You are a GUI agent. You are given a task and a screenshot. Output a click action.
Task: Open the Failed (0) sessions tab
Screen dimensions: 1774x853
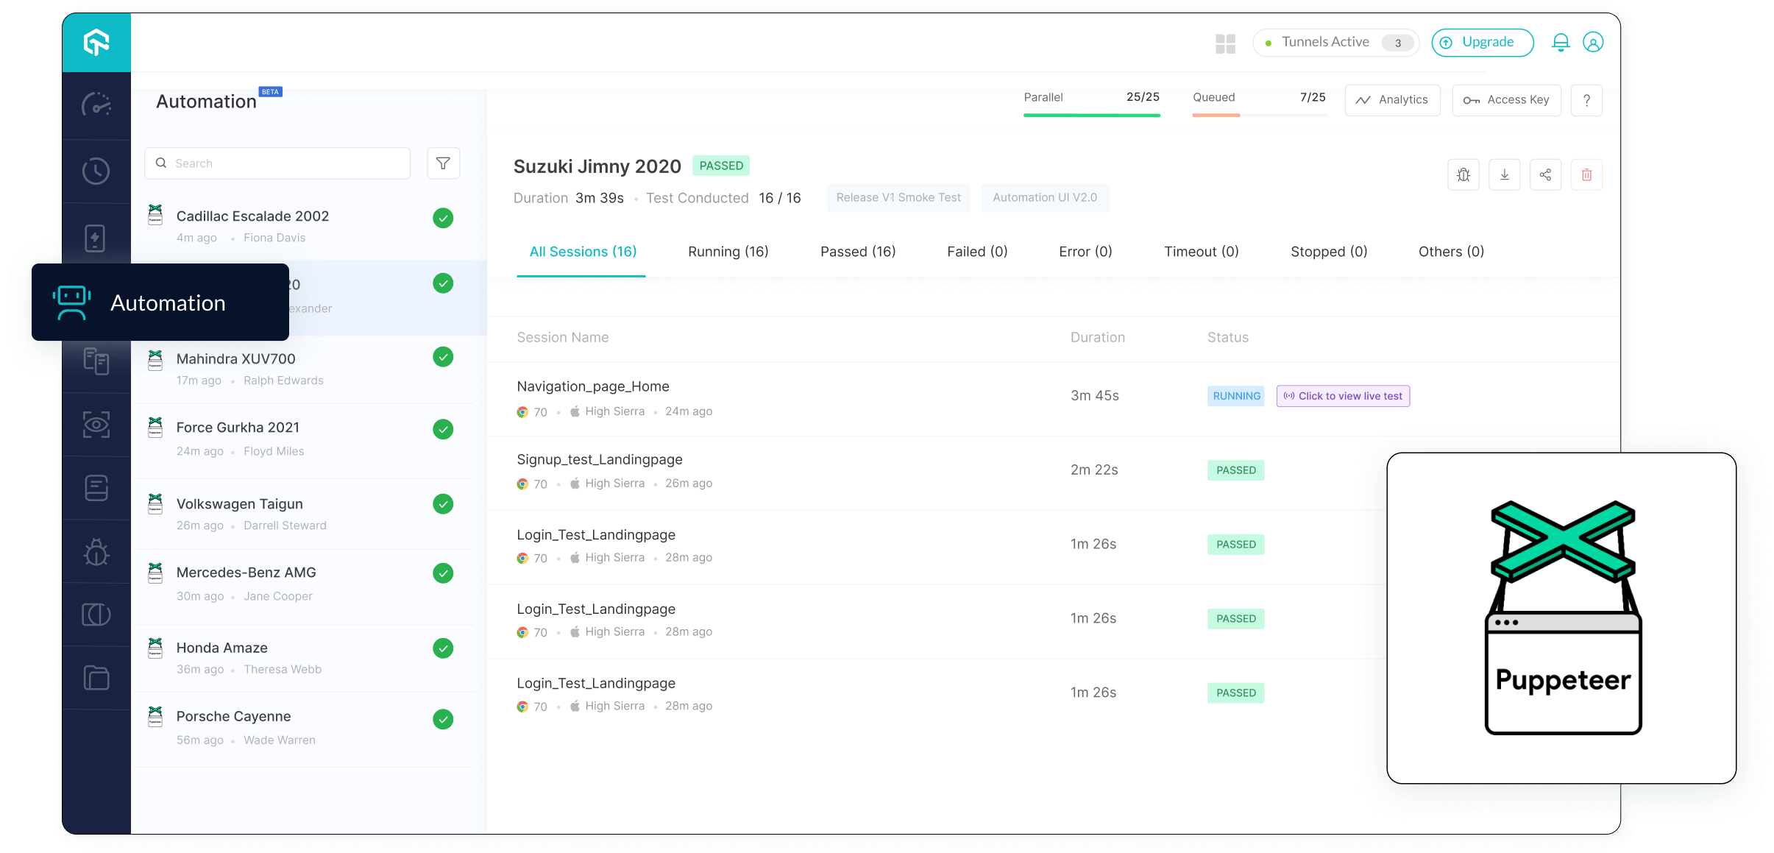click(x=977, y=251)
